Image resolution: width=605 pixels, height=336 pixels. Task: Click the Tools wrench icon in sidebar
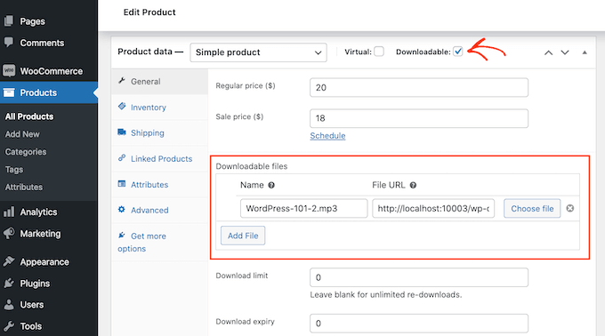[x=9, y=326]
